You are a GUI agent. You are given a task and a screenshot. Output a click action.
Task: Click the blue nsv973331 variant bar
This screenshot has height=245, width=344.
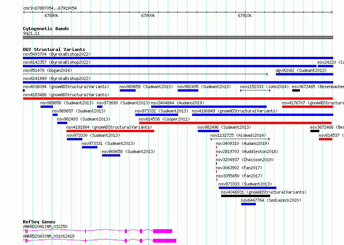click(90, 147)
